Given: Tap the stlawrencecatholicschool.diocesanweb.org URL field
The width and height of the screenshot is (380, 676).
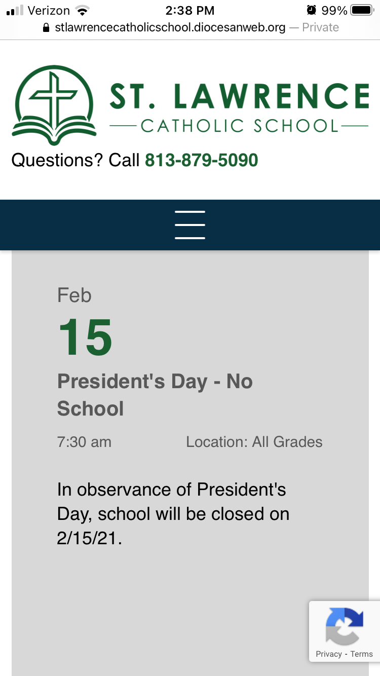Looking at the screenshot, I should pos(170,27).
